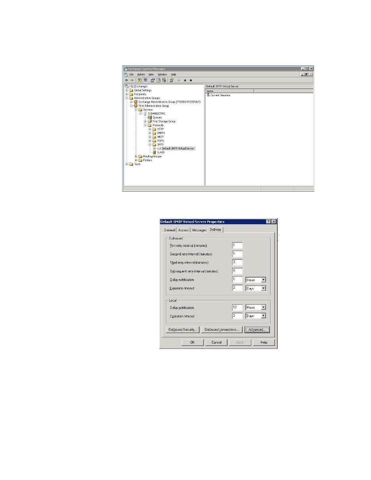Click the Name column header

coord(229,91)
